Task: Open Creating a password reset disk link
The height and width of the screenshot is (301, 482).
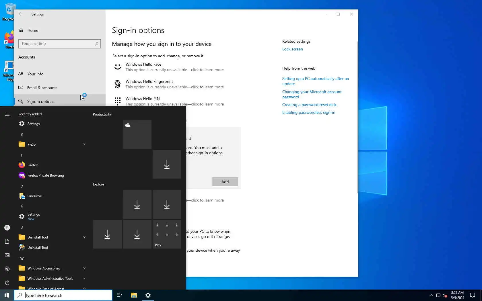Action: pyautogui.click(x=309, y=105)
